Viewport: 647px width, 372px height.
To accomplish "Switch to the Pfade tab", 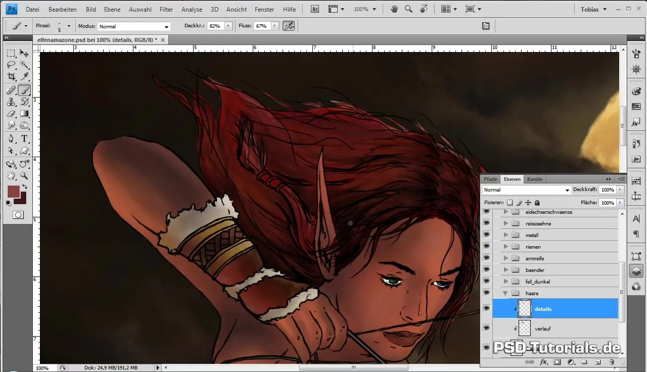I will tap(490, 179).
